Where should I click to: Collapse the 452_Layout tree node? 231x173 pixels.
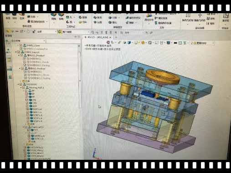pyautogui.click(x=16, y=52)
